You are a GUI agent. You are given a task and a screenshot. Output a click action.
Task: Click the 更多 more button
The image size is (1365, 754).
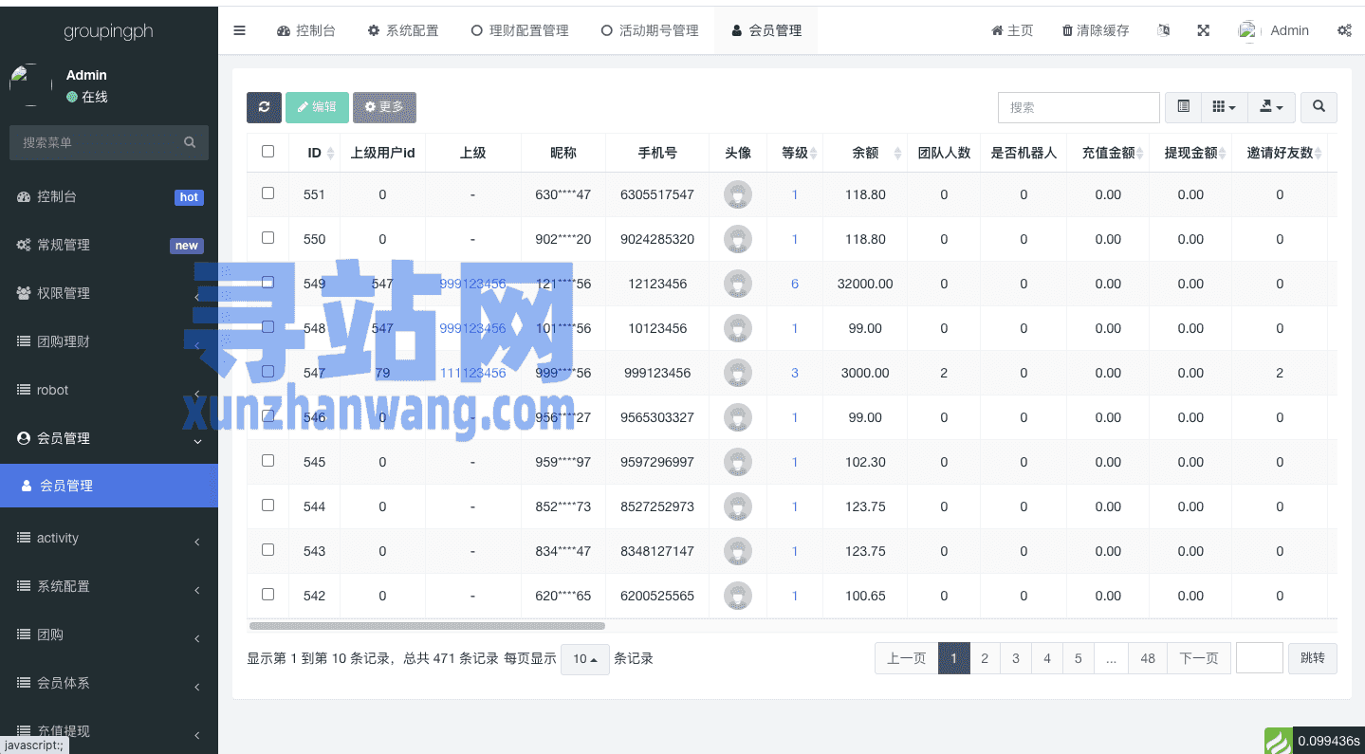click(x=384, y=107)
